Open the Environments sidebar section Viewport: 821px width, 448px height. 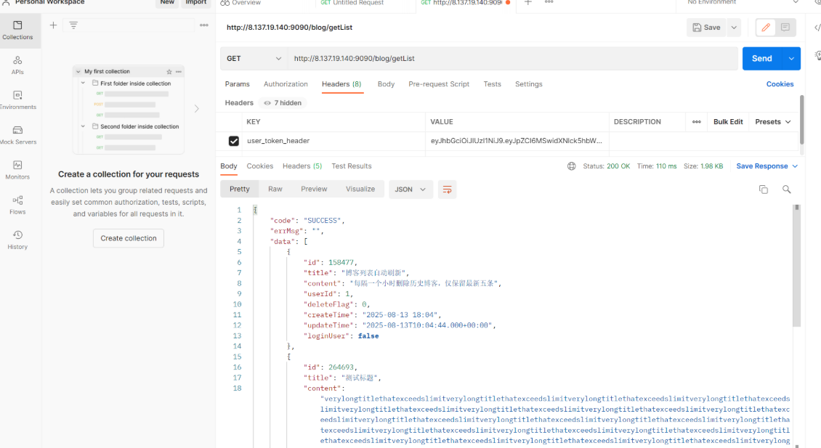point(18,100)
